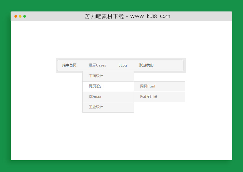Viewport: 243px width, 172px height.
Task: Click the www.kuli8.com text in title bar
Action: (150, 17)
